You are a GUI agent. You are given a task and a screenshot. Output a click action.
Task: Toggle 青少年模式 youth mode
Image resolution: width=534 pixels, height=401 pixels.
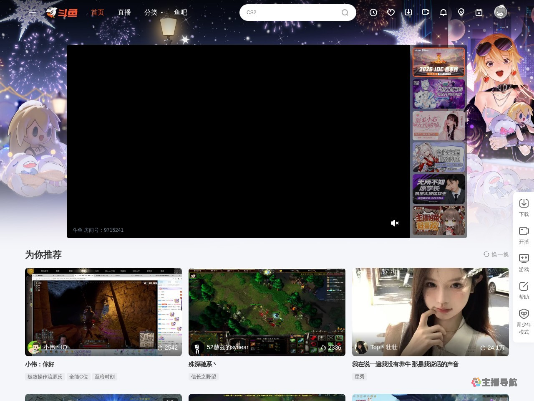point(524,321)
